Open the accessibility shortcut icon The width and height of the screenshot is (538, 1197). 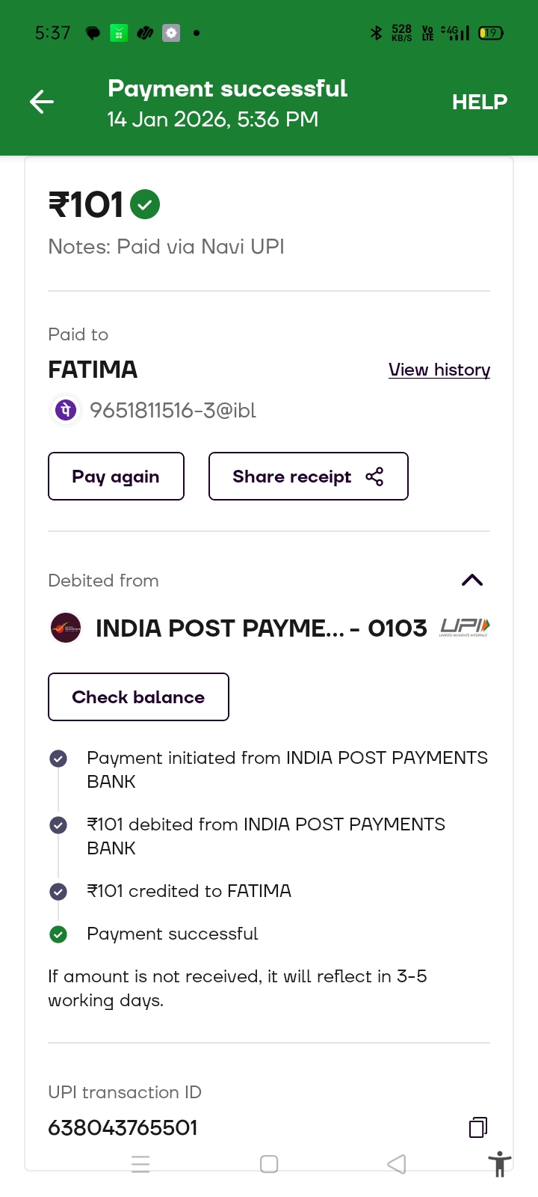499,1165
